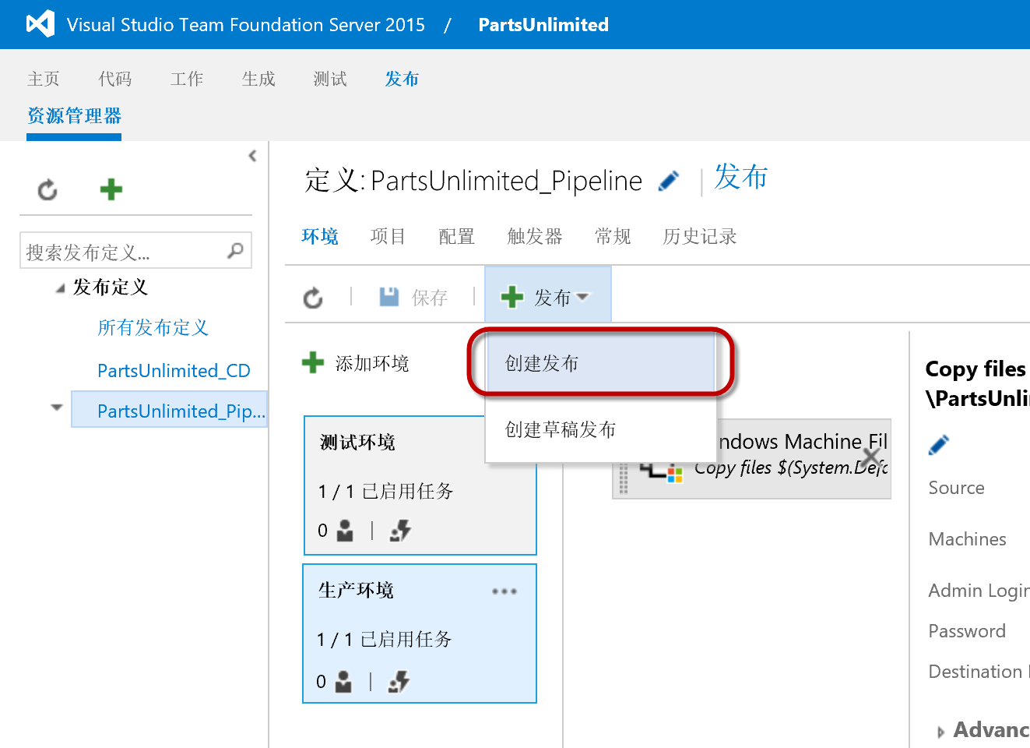Click 1 / 1 已启用任务 in 测试环境
Viewport: 1030px width, 748px height.
(x=385, y=491)
